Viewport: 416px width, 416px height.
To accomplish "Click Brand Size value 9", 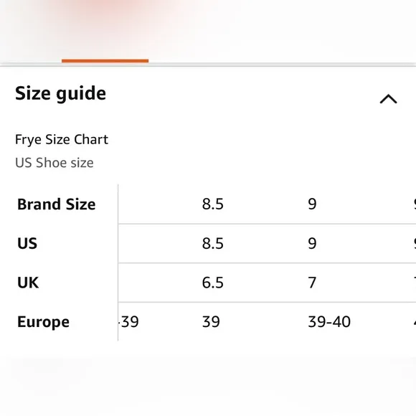I will click(312, 204).
